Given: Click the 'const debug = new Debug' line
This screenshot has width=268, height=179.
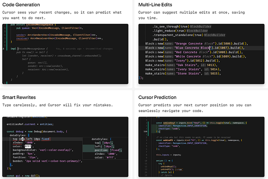Looking at the screenshot, I should [37, 131].
